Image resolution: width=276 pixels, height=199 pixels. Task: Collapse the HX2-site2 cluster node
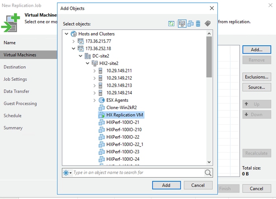coord(88,63)
